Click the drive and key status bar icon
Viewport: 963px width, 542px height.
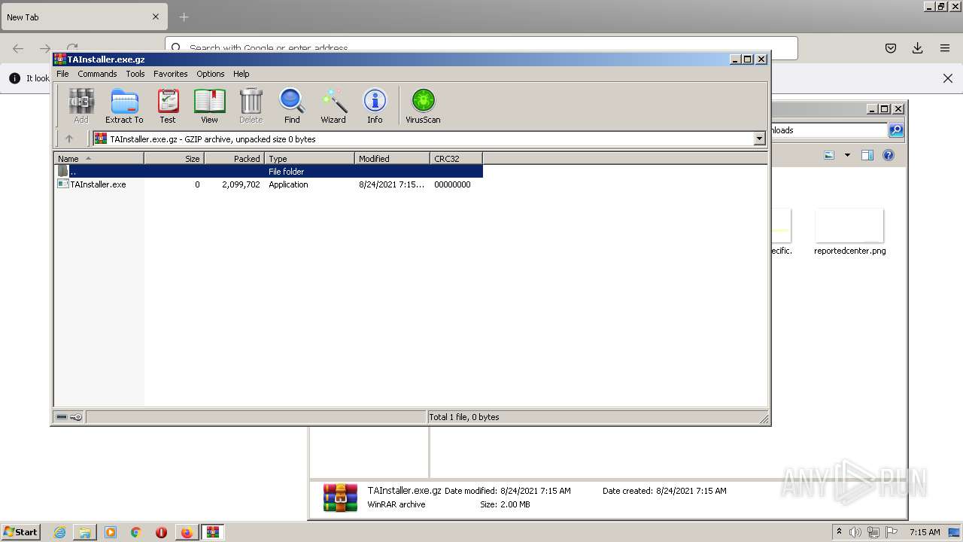(x=69, y=417)
